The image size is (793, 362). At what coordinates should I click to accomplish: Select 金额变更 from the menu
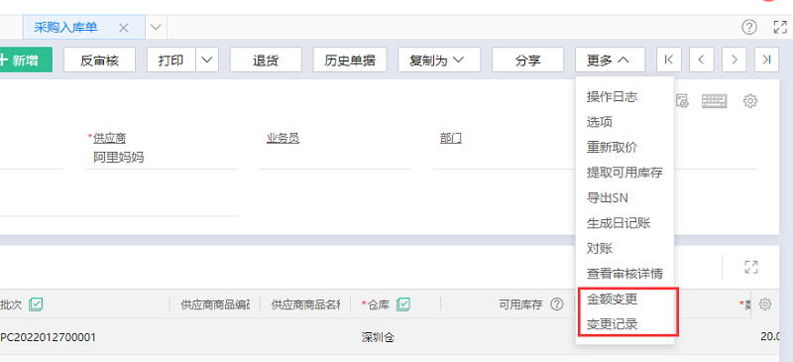612,300
